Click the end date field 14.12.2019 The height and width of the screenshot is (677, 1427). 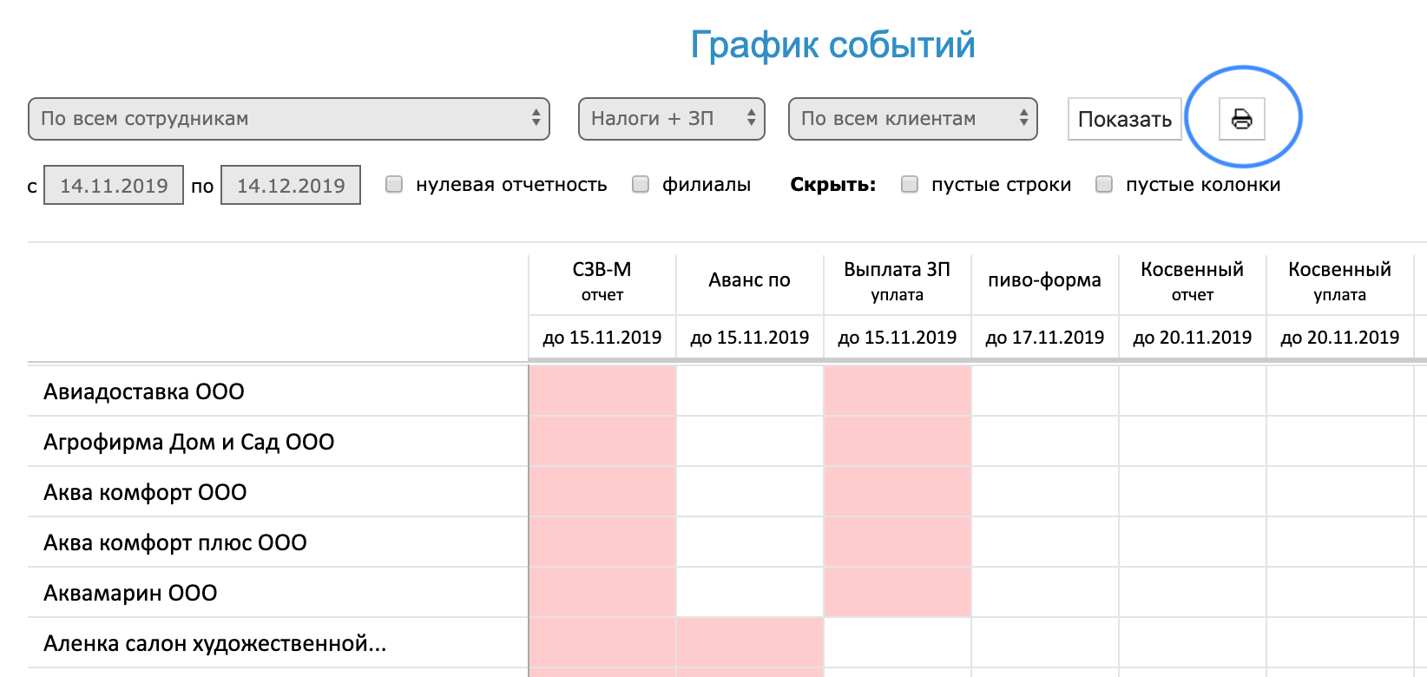tap(291, 185)
